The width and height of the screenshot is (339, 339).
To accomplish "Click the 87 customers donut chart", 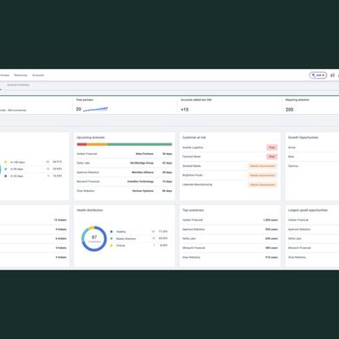I will 94,239.
